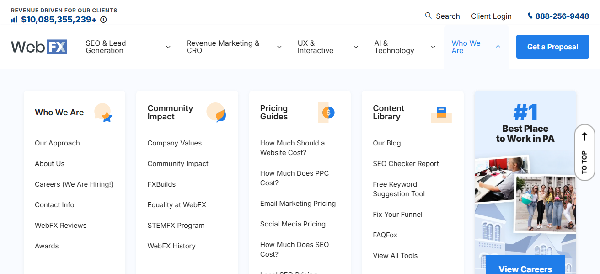Open the Company Values link

(175, 143)
